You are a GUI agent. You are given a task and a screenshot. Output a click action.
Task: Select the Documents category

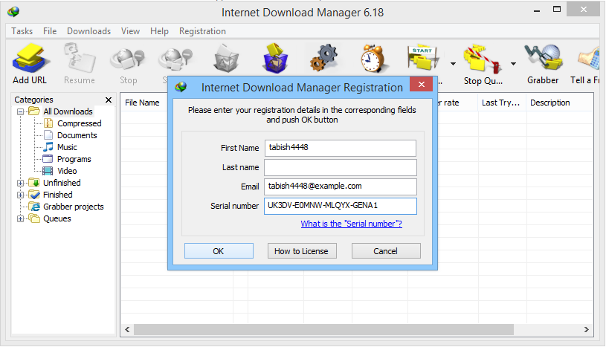[x=77, y=135]
